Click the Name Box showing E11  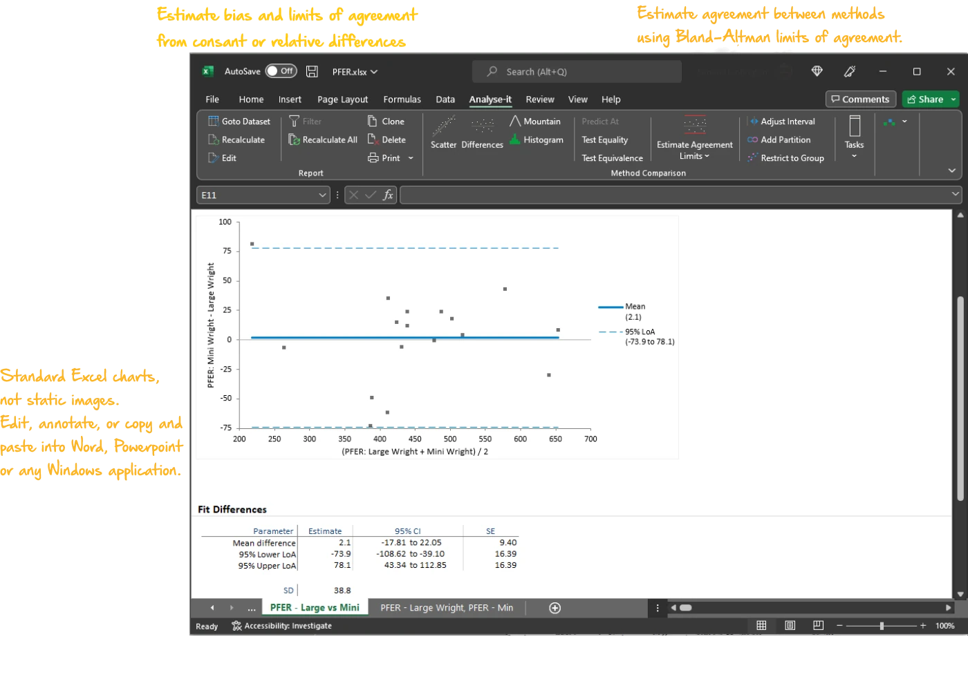[258, 195]
